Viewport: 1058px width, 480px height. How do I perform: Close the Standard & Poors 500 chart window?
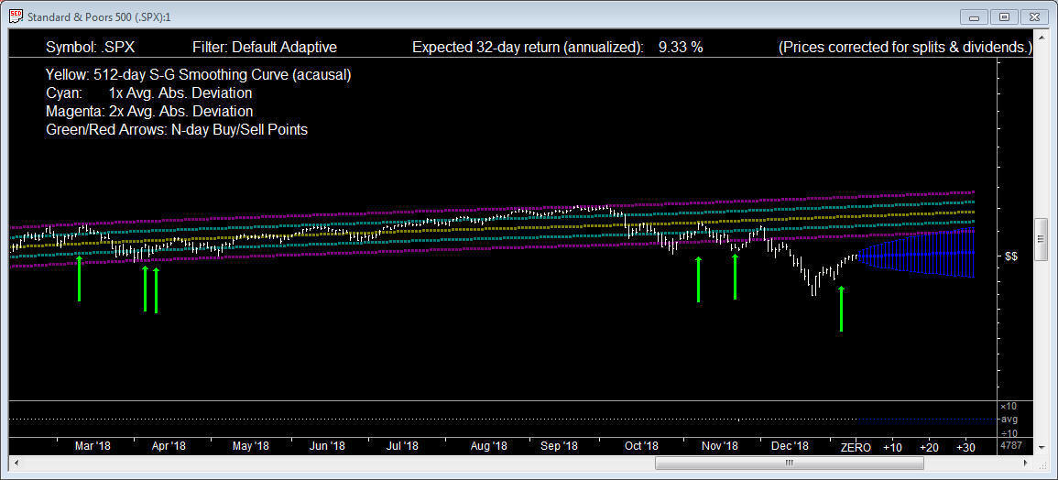pos(1033,16)
